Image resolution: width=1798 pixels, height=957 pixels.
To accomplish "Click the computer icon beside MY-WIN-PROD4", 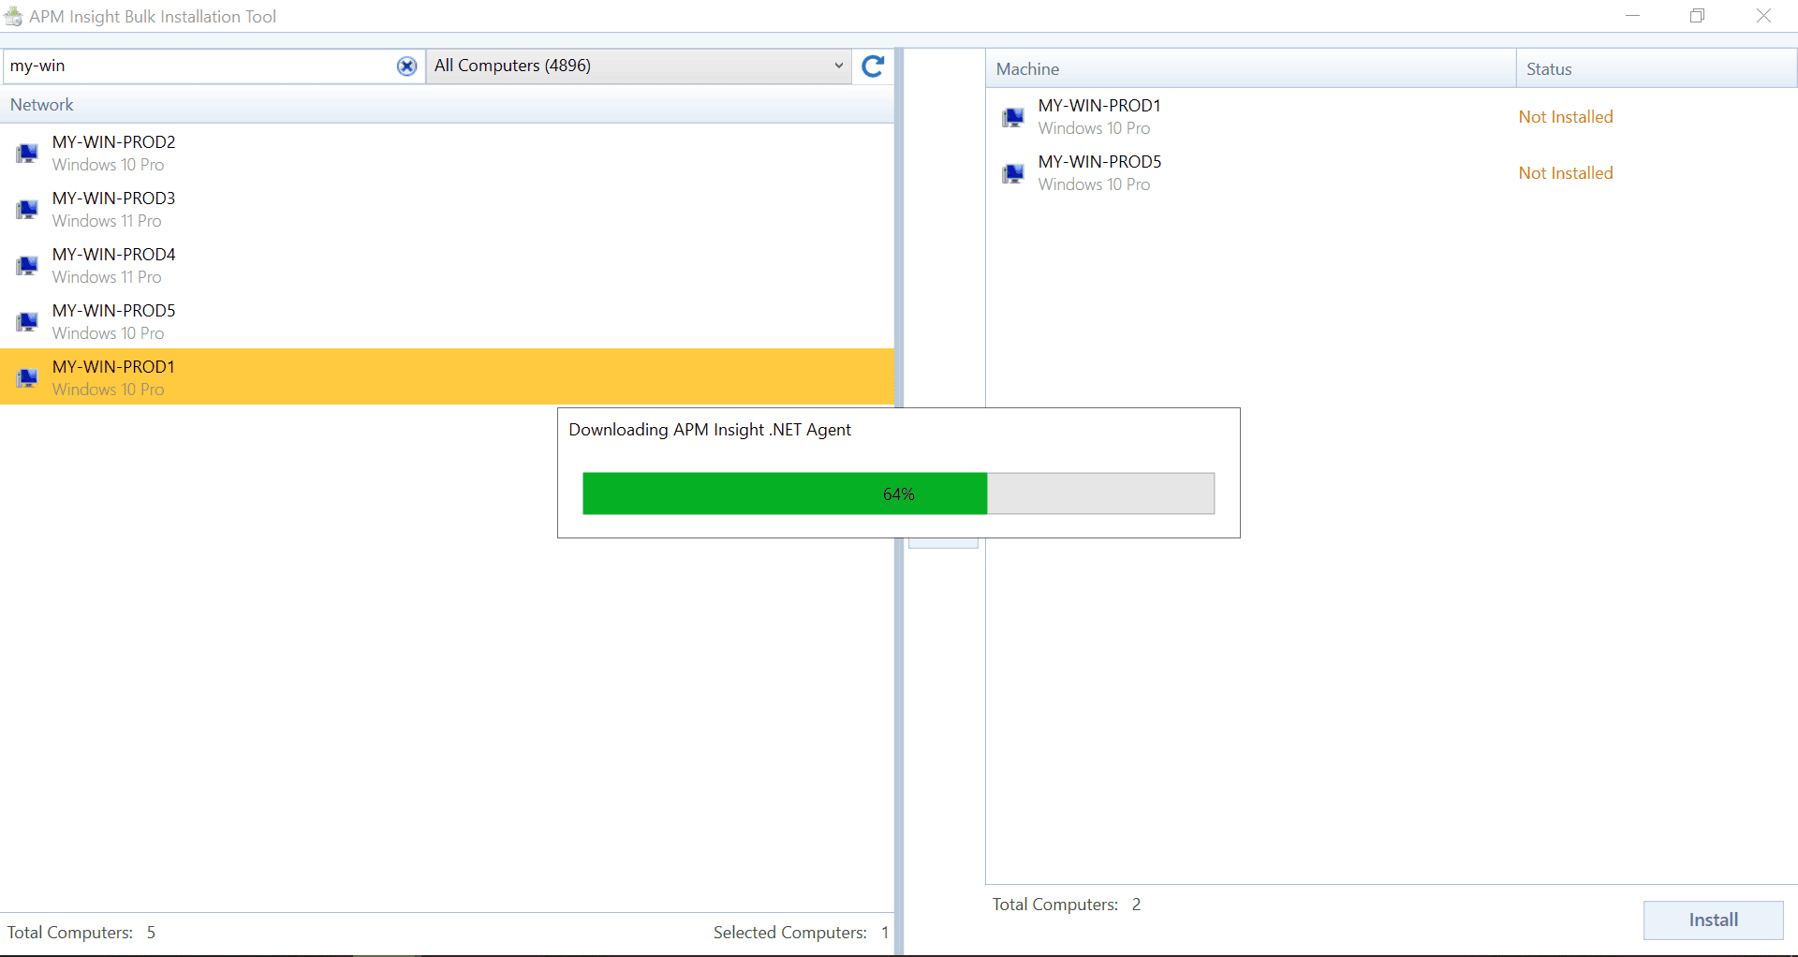I will tap(27, 265).
